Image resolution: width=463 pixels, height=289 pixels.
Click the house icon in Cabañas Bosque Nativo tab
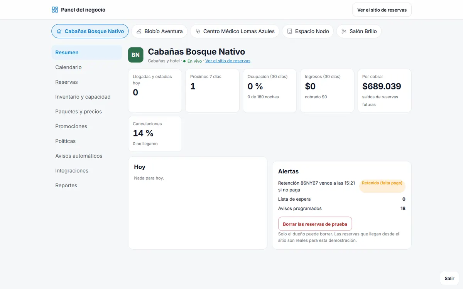coord(59,31)
